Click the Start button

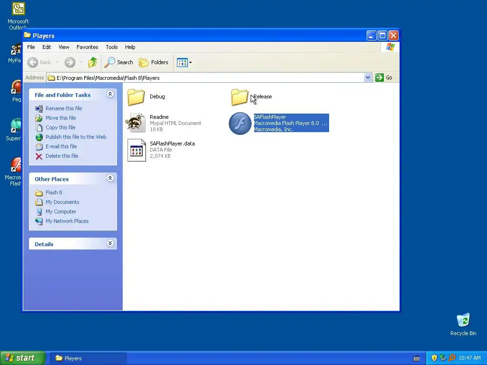click(22, 358)
